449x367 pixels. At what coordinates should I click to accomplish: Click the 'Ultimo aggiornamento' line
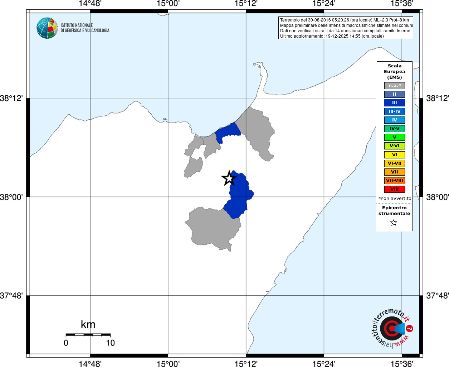pos(332,36)
